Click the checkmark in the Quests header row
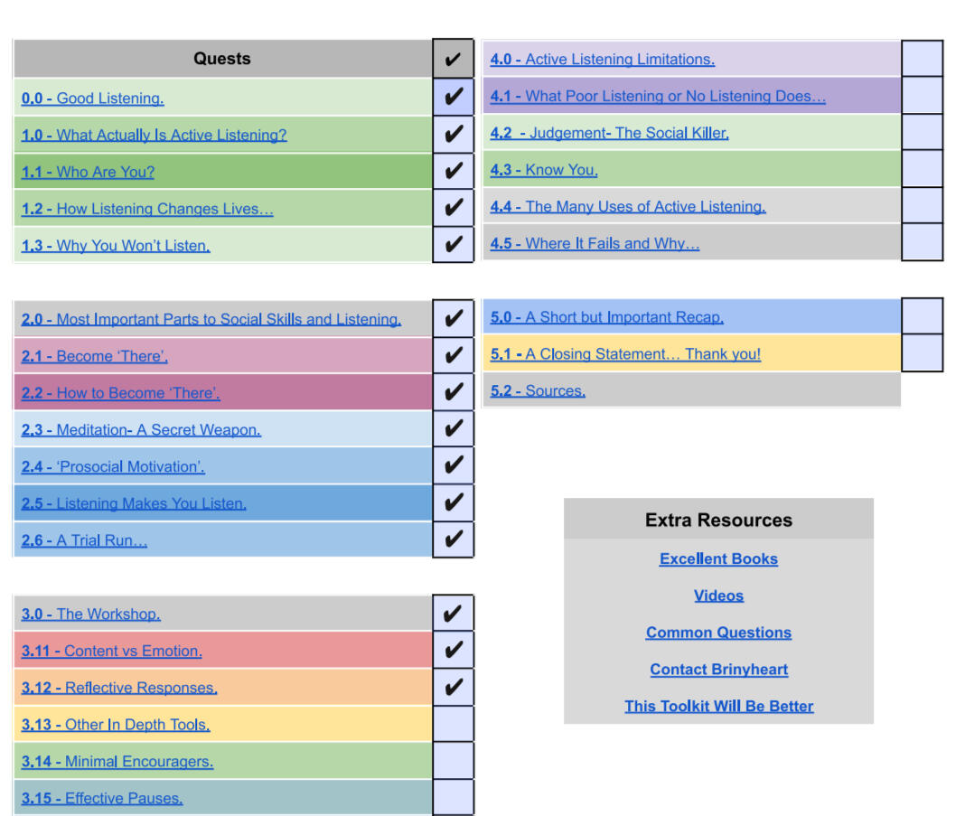965x816 pixels. 453,60
